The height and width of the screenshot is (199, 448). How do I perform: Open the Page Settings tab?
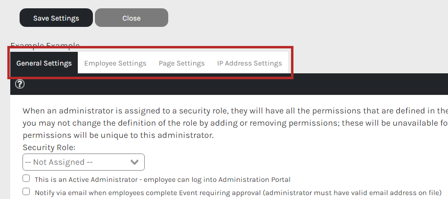tap(182, 63)
